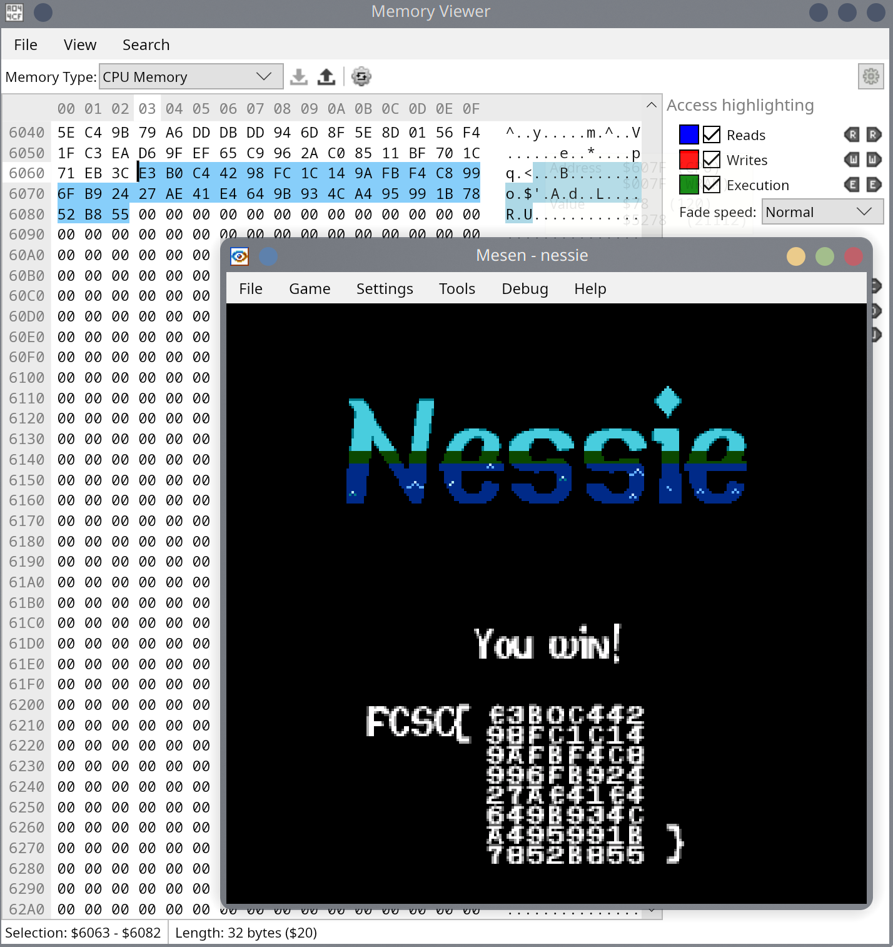Viewport: 893px width, 947px height.
Task: Click column header 00
Action: (66, 109)
